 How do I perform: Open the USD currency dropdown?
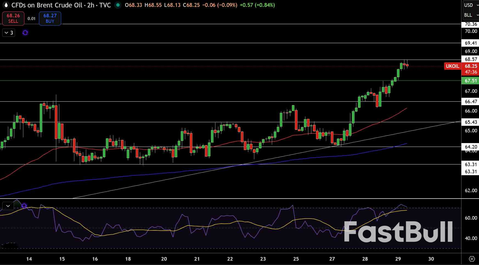tap(470, 5)
